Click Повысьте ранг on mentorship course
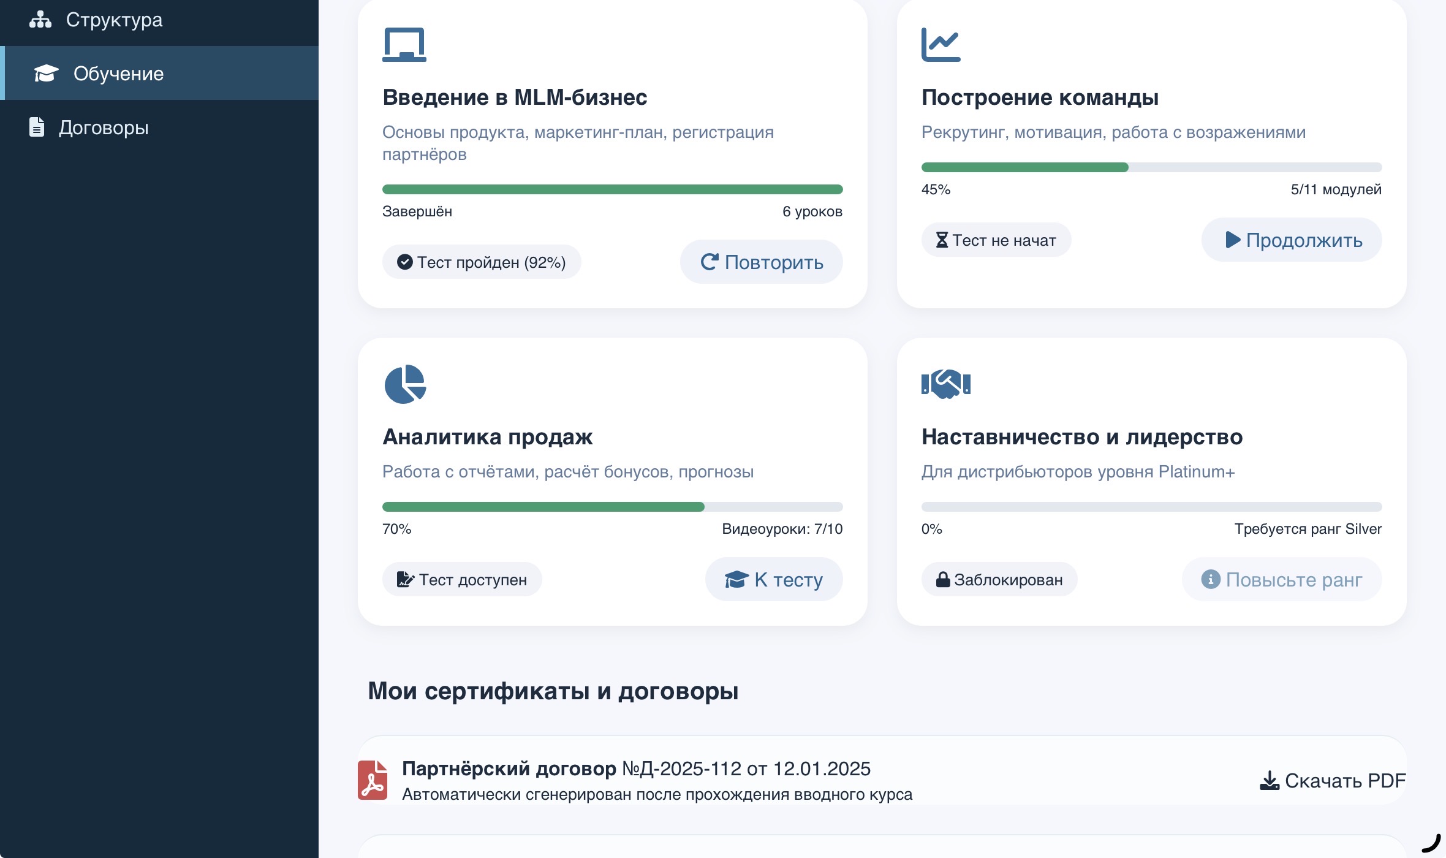The image size is (1446, 858). [1281, 579]
